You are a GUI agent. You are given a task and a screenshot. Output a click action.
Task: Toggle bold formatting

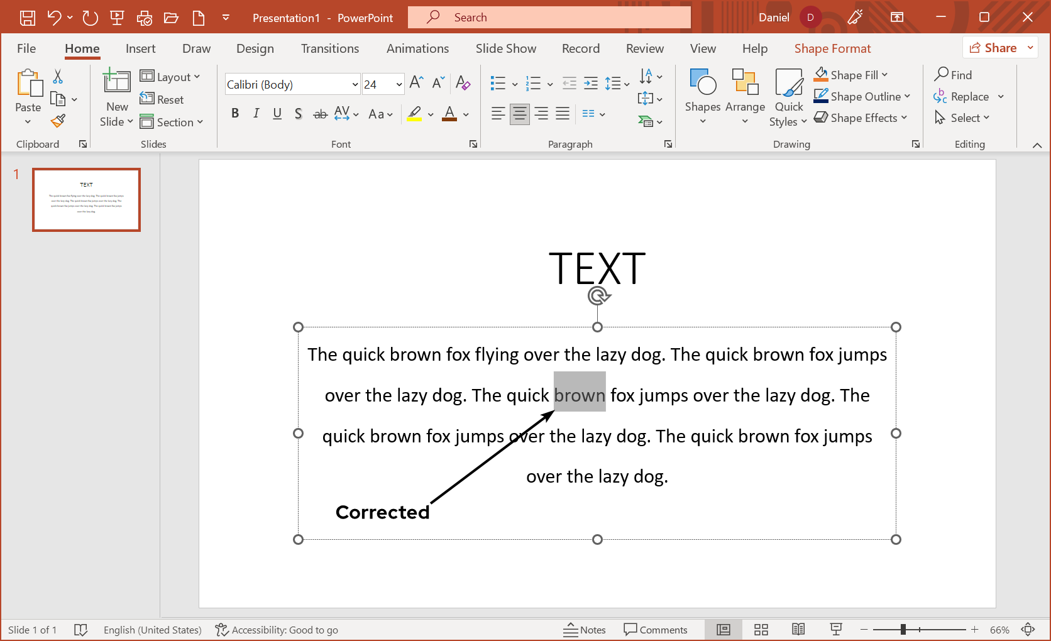(x=236, y=113)
